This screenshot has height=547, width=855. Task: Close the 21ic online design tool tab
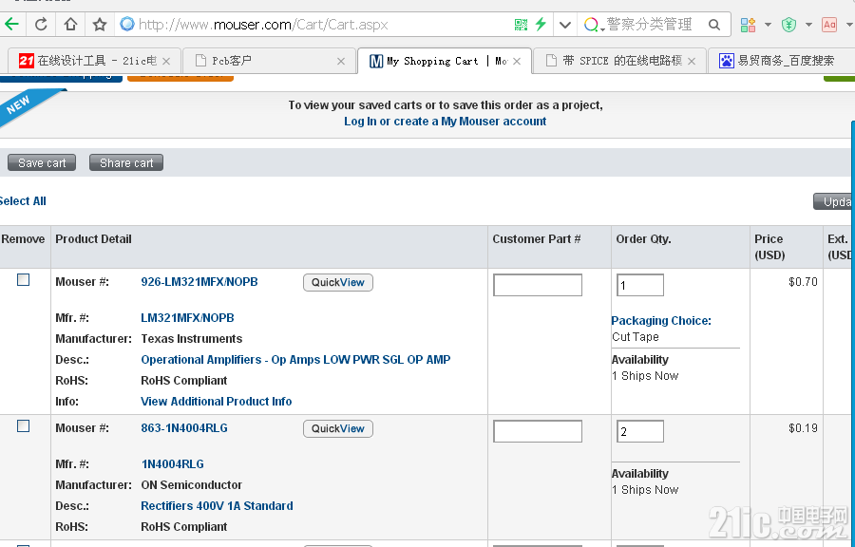tap(166, 61)
